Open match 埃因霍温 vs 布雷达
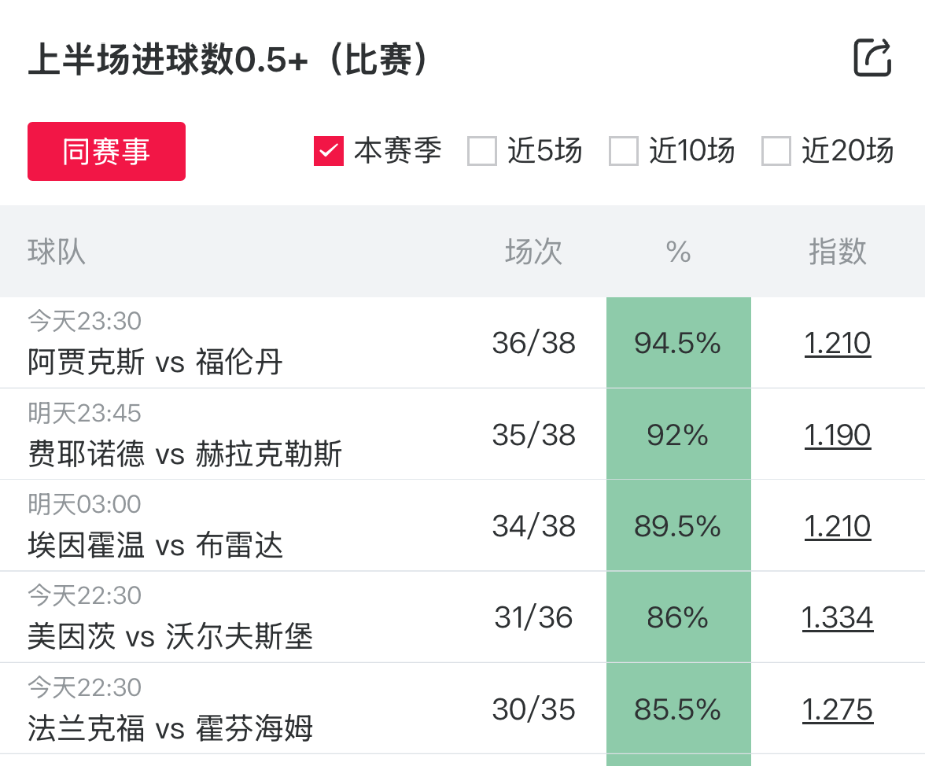 coord(155,546)
